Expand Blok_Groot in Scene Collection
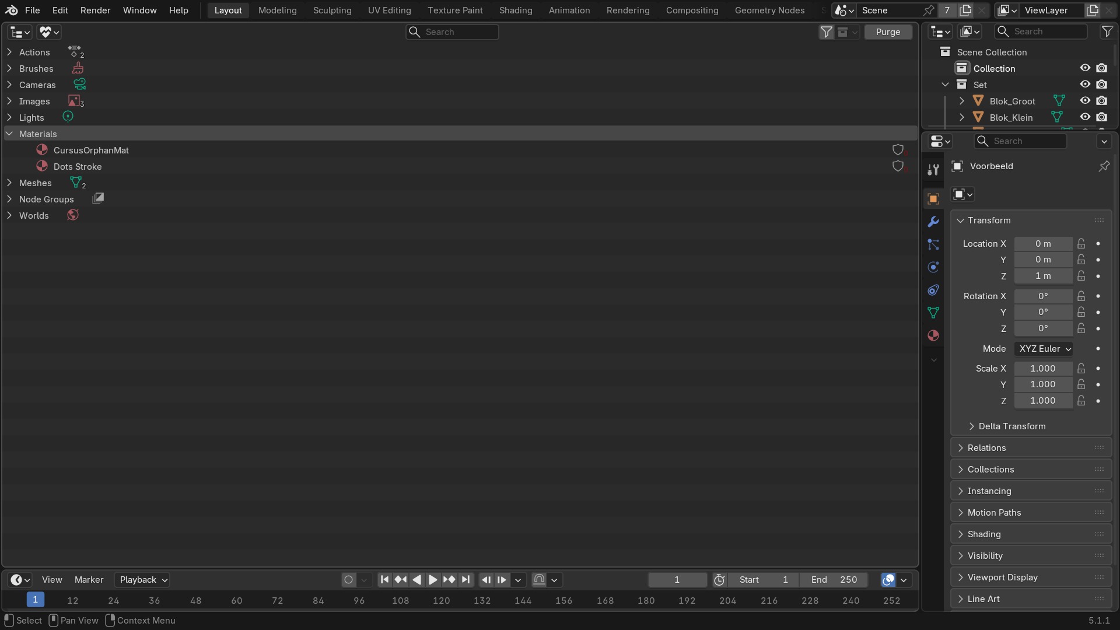1120x630 pixels. (x=962, y=101)
